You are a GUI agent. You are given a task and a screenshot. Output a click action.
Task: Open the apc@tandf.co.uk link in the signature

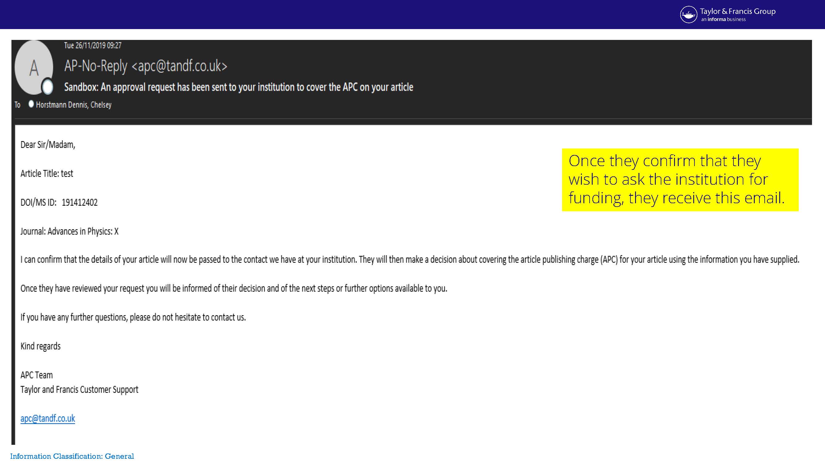coord(48,418)
